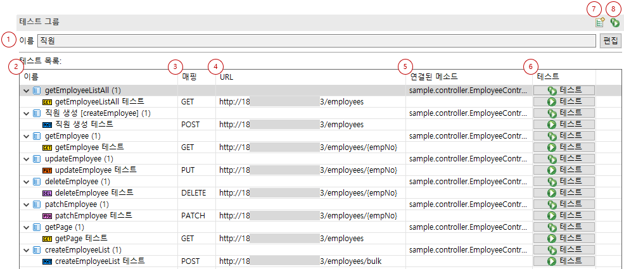
Task: Click the PUT icon beside updateEmployee 테스트
Action: 47,170
